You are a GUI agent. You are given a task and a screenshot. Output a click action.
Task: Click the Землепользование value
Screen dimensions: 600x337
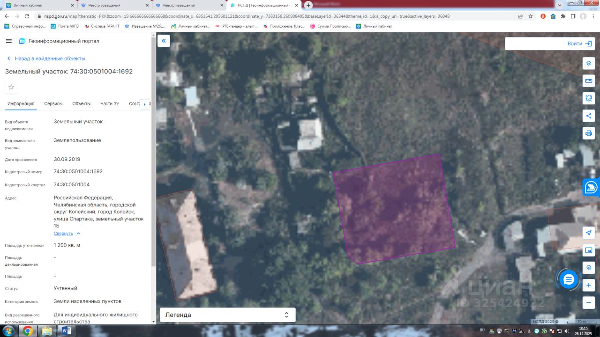(x=77, y=140)
